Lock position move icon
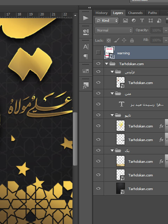The image size is (168, 224). click(124, 40)
